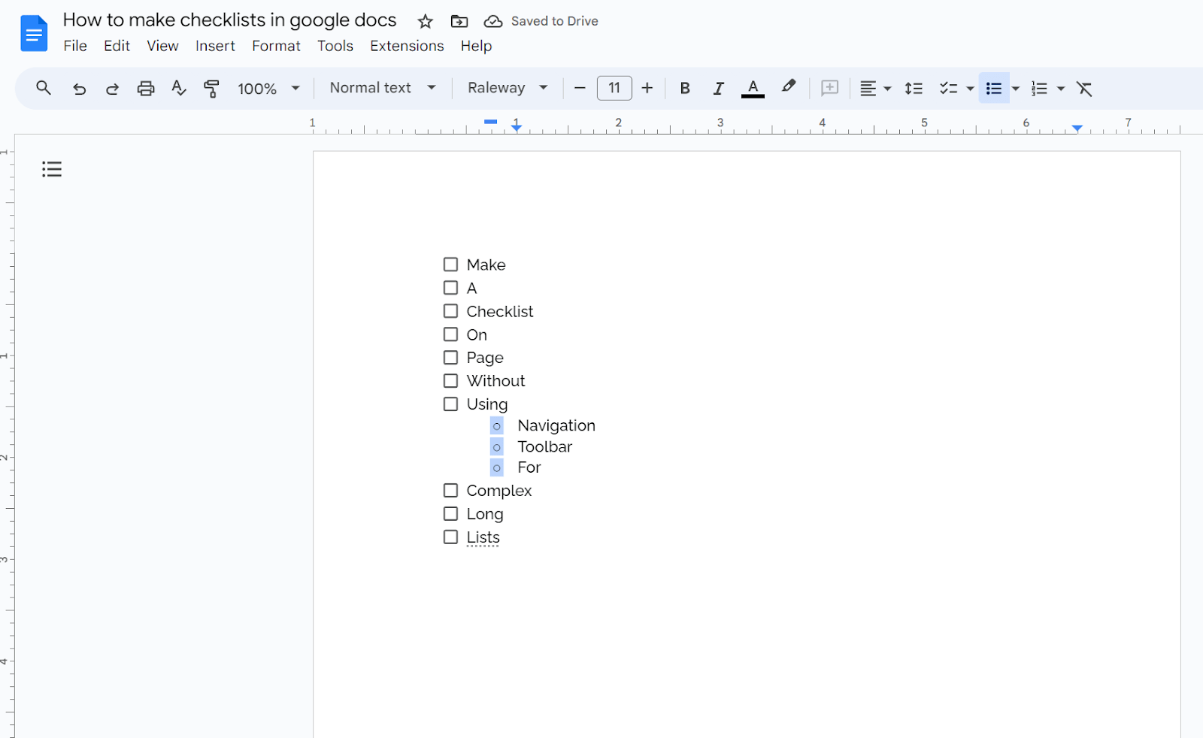The image size is (1203, 738).
Task: Toggle bold formatting
Action: pos(685,88)
